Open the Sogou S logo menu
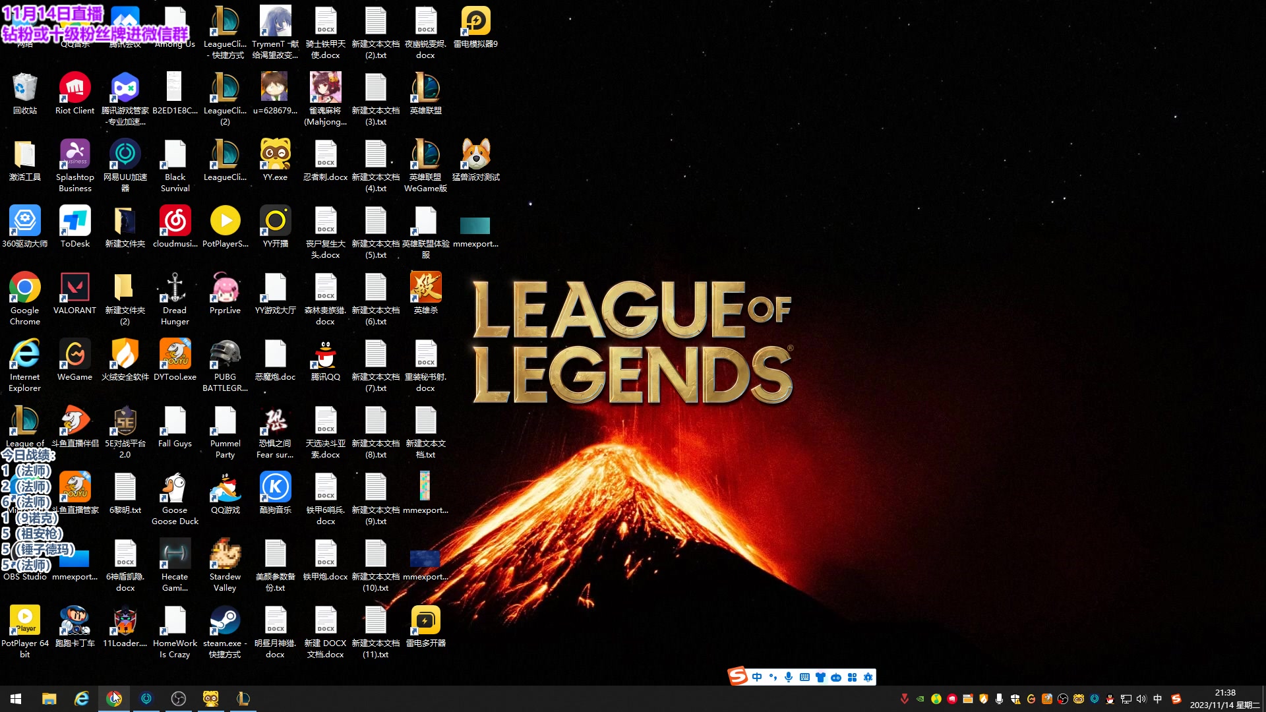1266x712 pixels. coord(738,676)
